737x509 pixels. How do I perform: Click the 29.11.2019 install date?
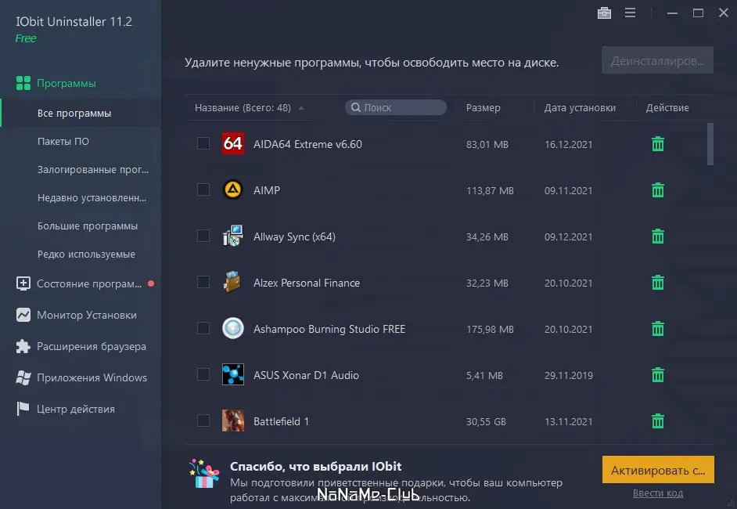click(x=568, y=375)
